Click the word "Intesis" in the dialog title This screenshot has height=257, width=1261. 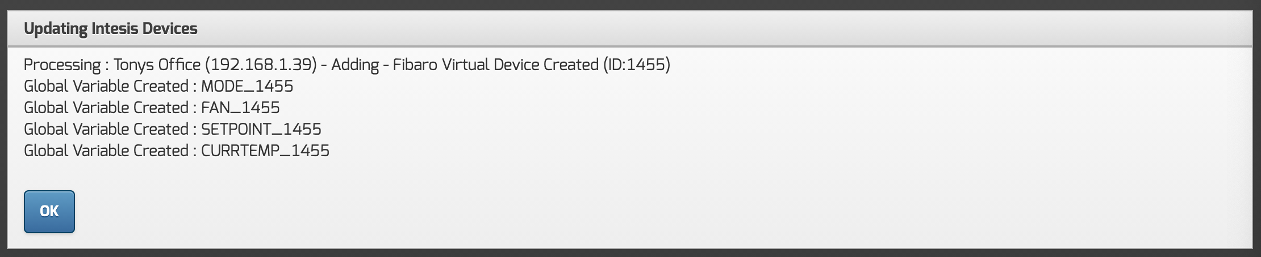(x=115, y=29)
